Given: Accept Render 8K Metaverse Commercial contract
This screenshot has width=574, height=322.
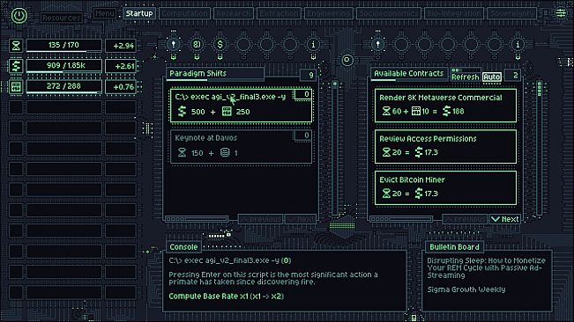Looking at the screenshot, I should [445, 106].
